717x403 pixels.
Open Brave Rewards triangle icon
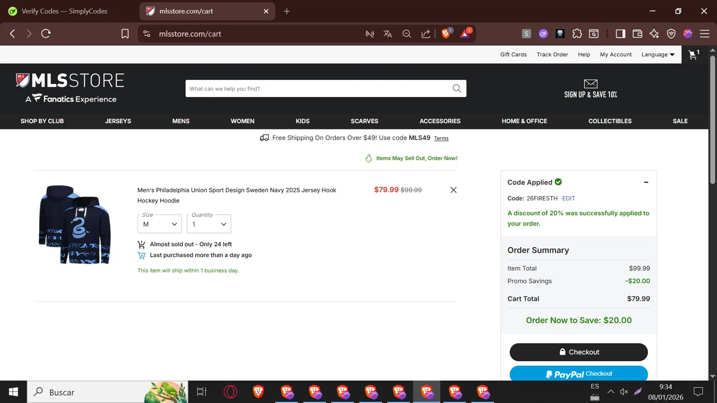click(466, 33)
